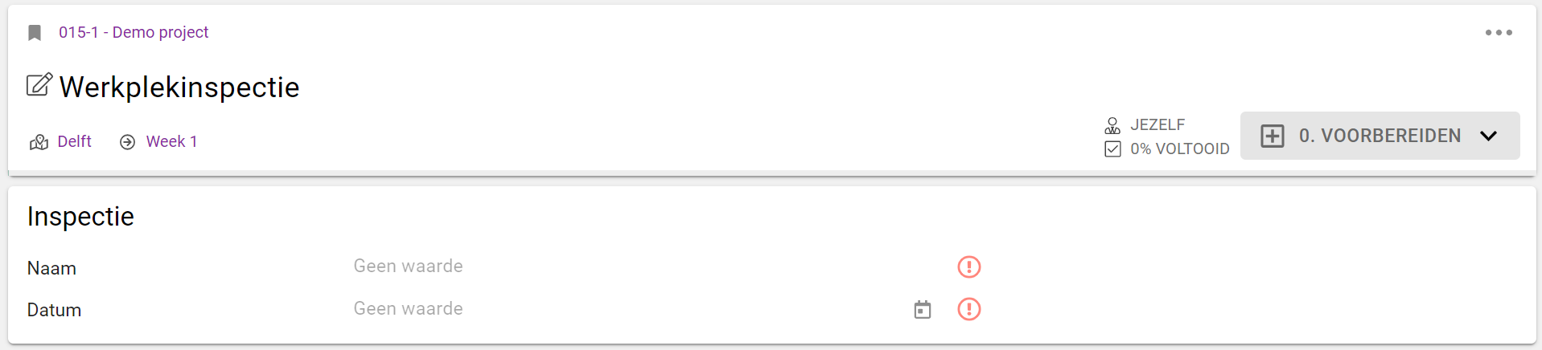
Task: Open the Delft location link
Action: [75, 141]
